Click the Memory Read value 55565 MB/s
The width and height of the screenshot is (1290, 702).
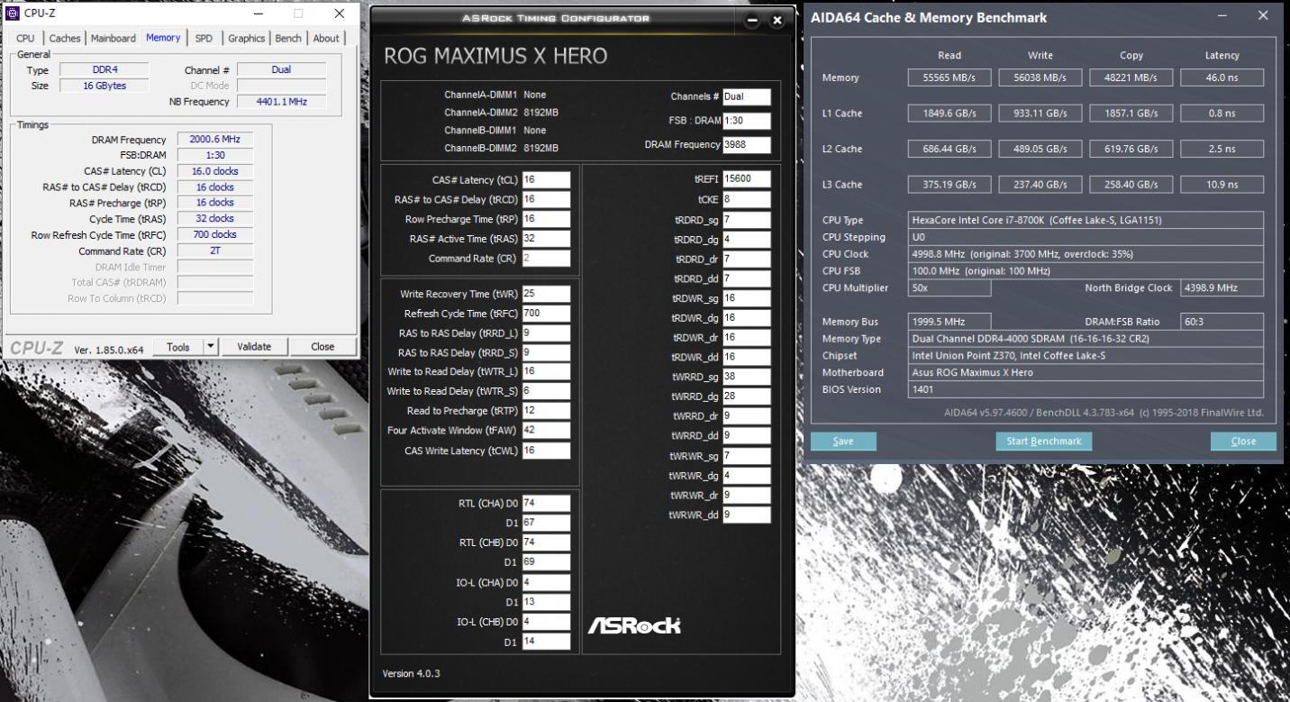pos(949,77)
